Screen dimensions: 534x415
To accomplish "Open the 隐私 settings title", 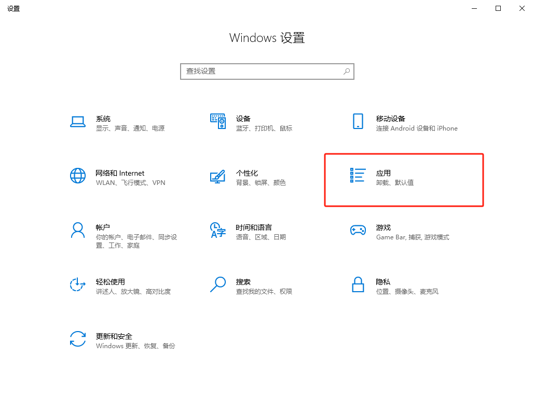I will point(383,282).
